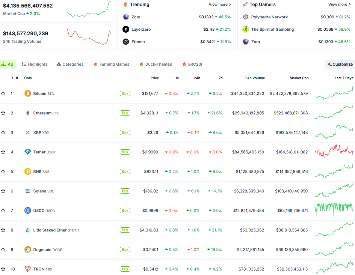Open the 24h trading volume chart
The height and width of the screenshot is (275, 355).
pyautogui.click(x=89, y=37)
